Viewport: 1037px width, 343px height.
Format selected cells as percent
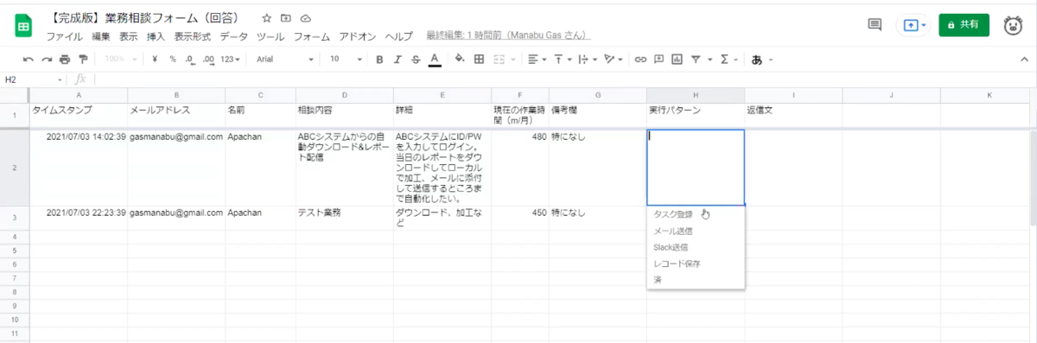tap(173, 60)
